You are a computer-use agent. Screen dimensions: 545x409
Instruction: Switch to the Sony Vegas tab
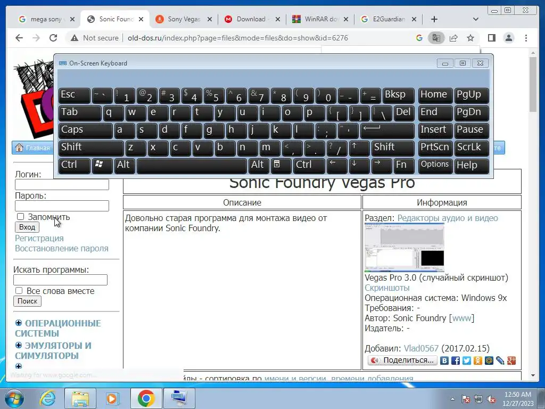click(x=184, y=19)
